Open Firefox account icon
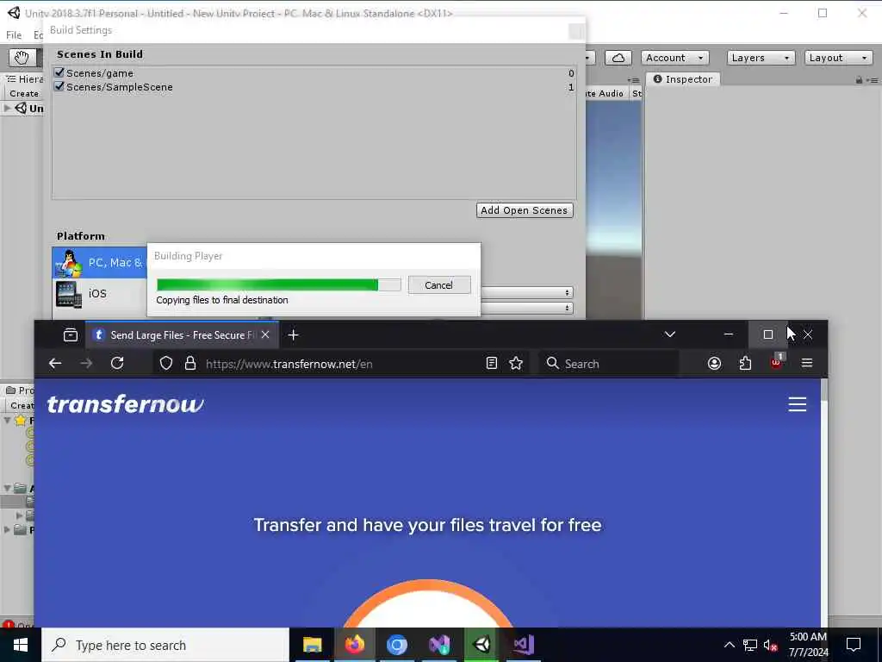This screenshot has height=662, width=882. 714,364
